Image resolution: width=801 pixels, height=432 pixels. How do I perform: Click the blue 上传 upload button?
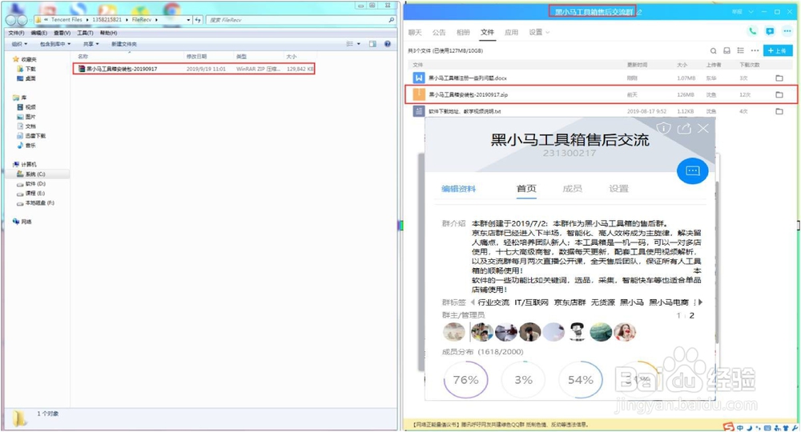(778, 50)
